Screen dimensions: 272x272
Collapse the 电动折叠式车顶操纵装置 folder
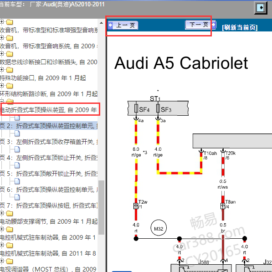pos(1,101)
